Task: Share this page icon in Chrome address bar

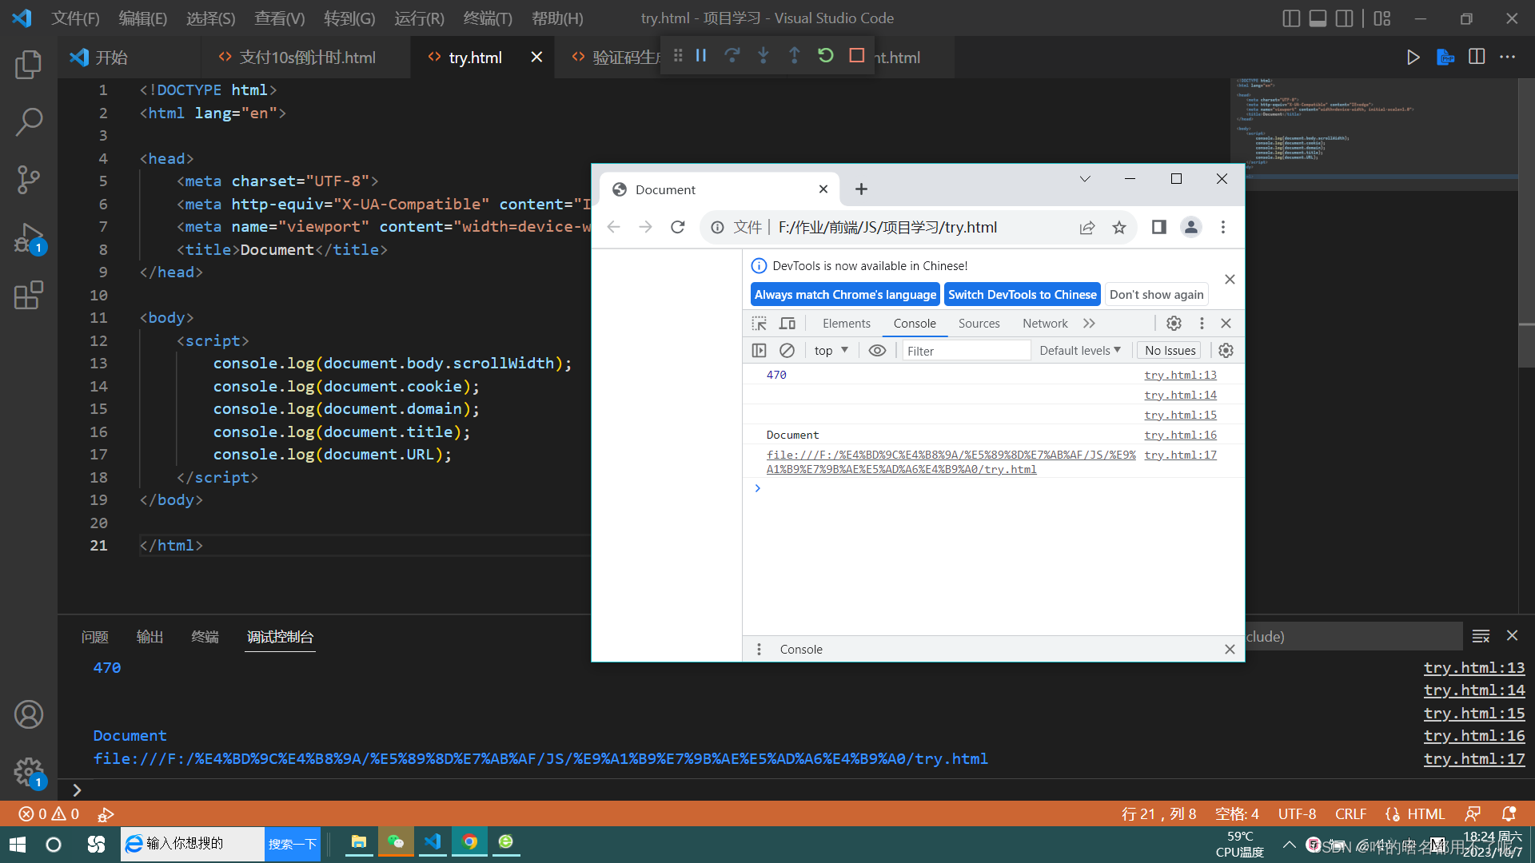Action: 1087,227
